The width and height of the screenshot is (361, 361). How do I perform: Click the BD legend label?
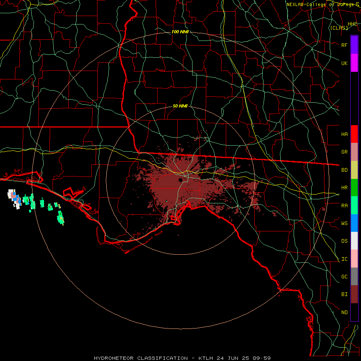[344, 170]
